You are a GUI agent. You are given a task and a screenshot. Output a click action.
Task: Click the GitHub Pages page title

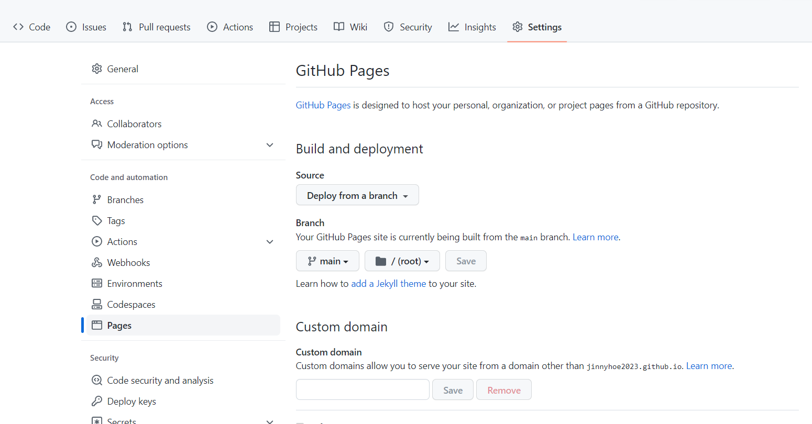(343, 71)
